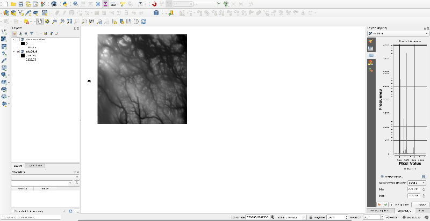
Task: Filter the legend in Layers panel
Action: [x=32, y=34]
